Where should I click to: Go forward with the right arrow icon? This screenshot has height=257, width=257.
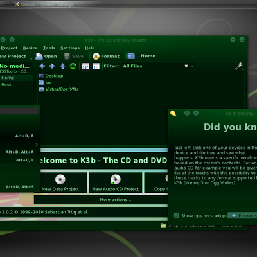pyautogui.click(x=52, y=66)
